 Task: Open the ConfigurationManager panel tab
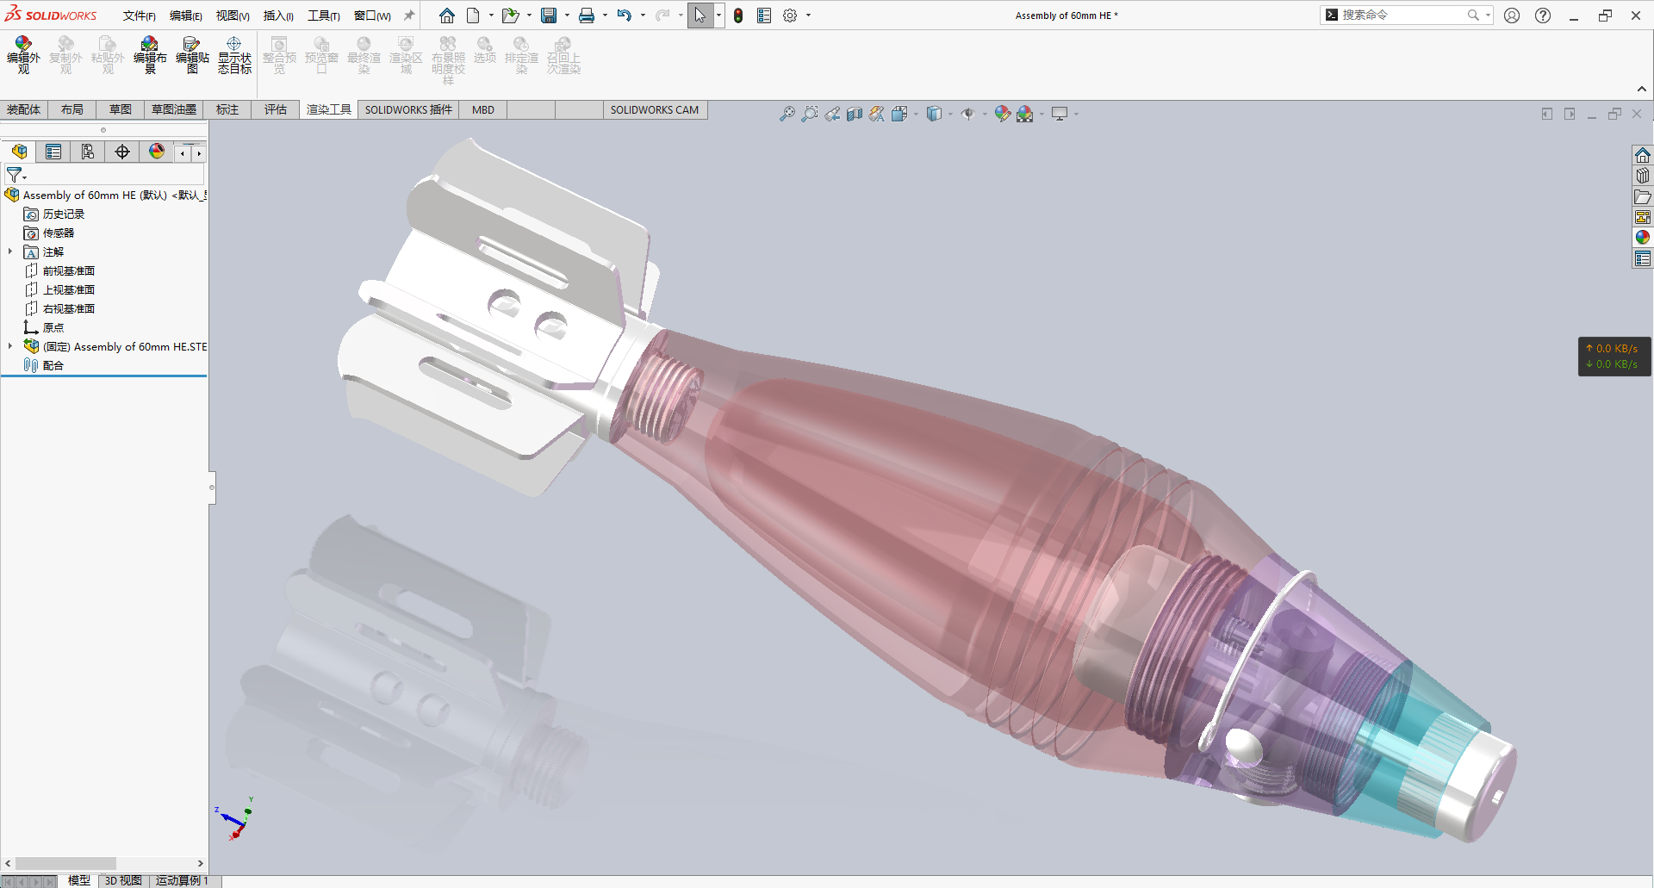[88, 152]
